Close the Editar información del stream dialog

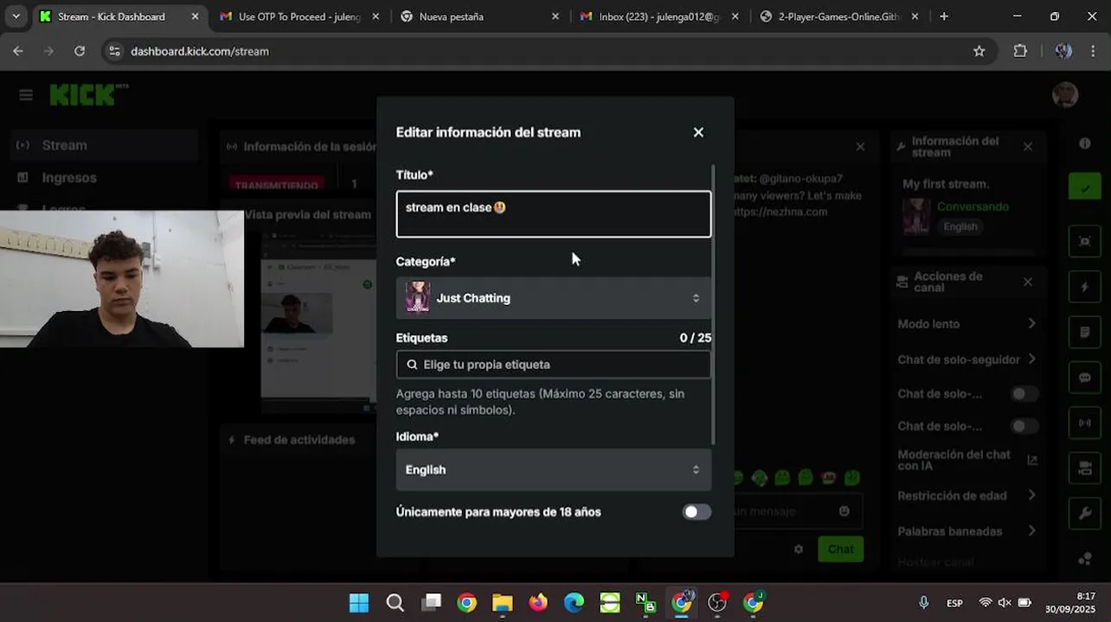[698, 132]
